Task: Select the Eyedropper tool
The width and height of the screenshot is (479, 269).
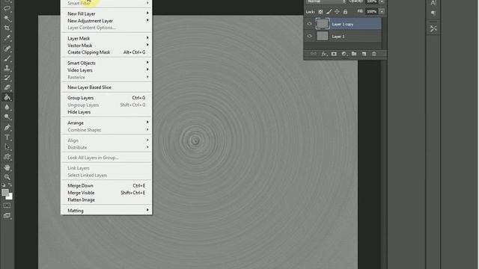Action: (x=7, y=38)
